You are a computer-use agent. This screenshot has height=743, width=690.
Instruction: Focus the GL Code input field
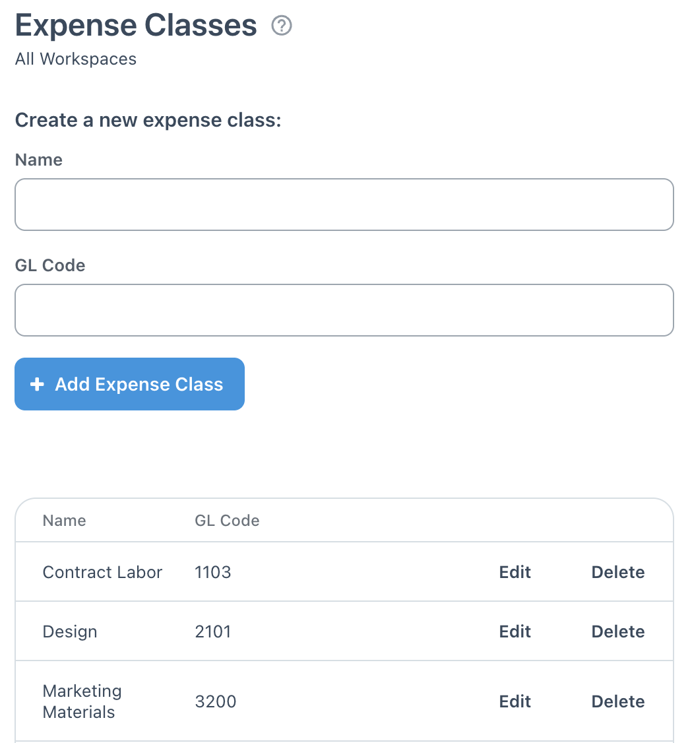tap(344, 310)
